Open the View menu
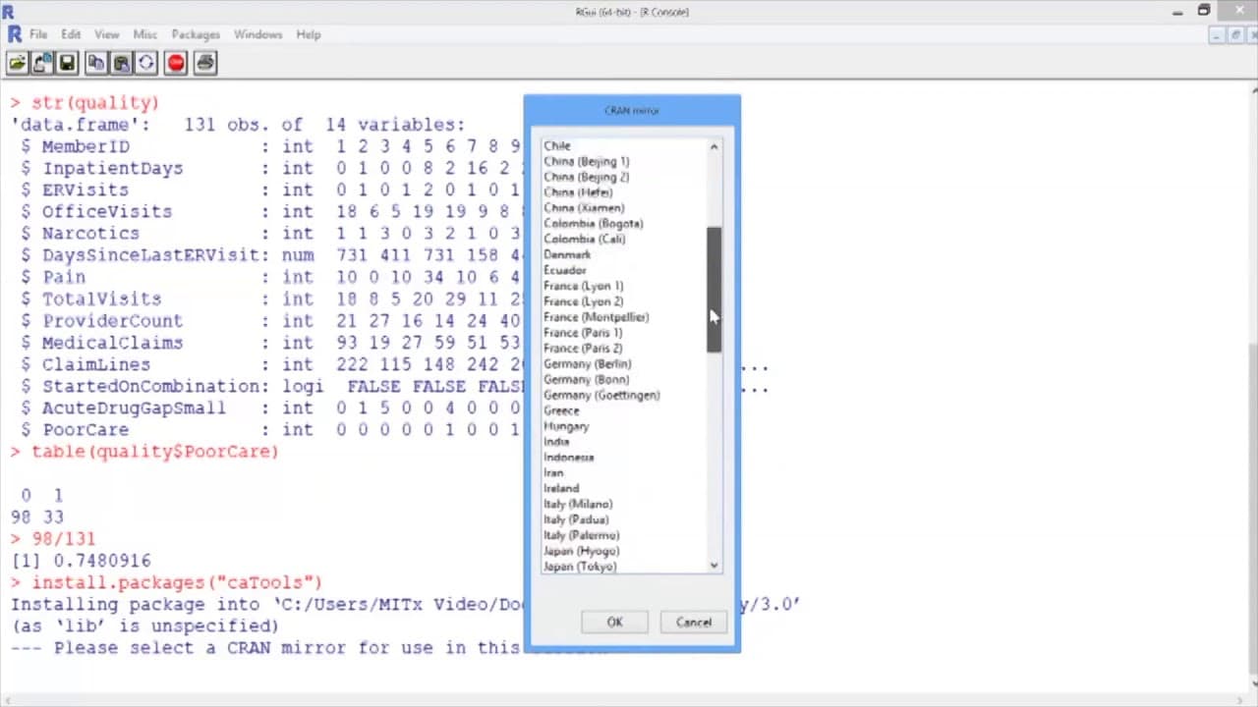The image size is (1258, 707). coord(106,34)
